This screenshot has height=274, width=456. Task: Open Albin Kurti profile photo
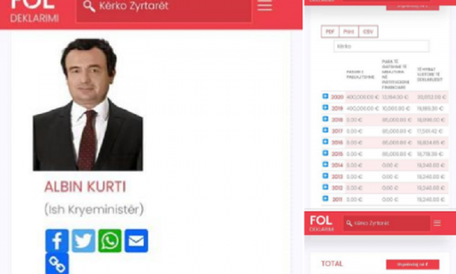(88, 104)
